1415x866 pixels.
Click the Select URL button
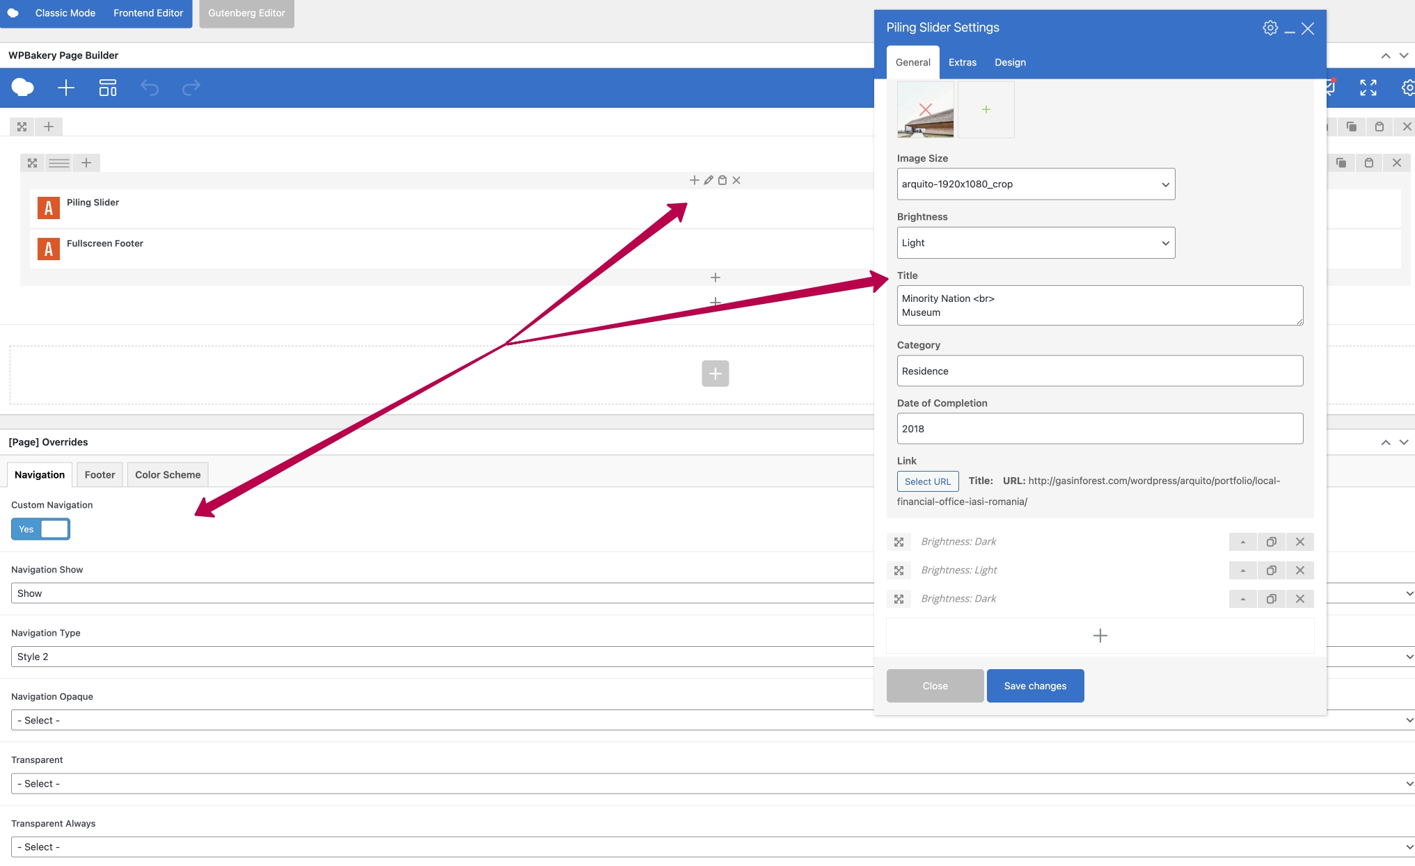point(928,481)
